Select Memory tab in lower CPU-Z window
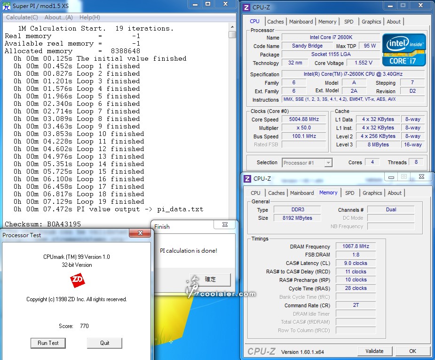Viewport: 435px width, 360px height. click(x=328, y=192)
